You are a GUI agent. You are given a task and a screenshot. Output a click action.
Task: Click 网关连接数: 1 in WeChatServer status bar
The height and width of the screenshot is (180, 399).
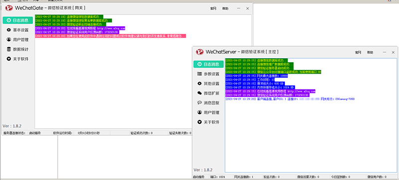point(243,177)
